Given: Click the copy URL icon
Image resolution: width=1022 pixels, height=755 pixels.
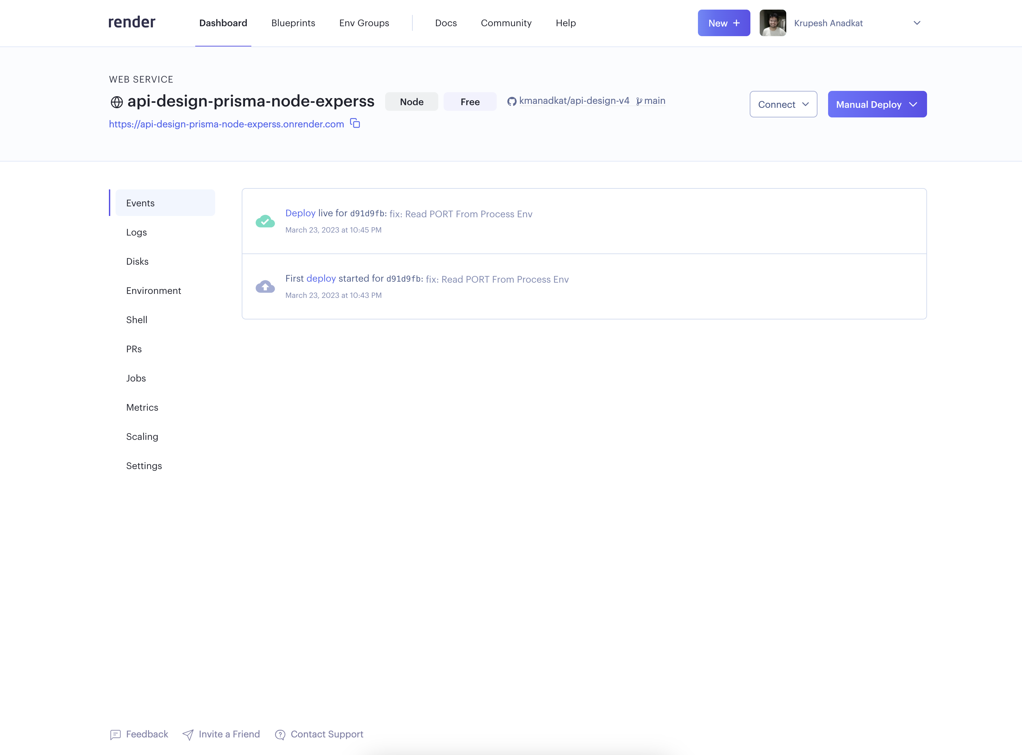Looking at the screenshot, I should coord(355,123).
